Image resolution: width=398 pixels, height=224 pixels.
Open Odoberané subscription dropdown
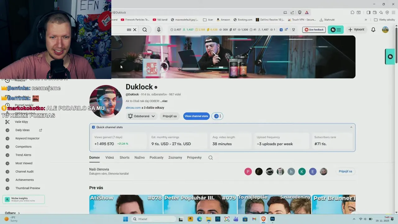[x=142, y=116]
